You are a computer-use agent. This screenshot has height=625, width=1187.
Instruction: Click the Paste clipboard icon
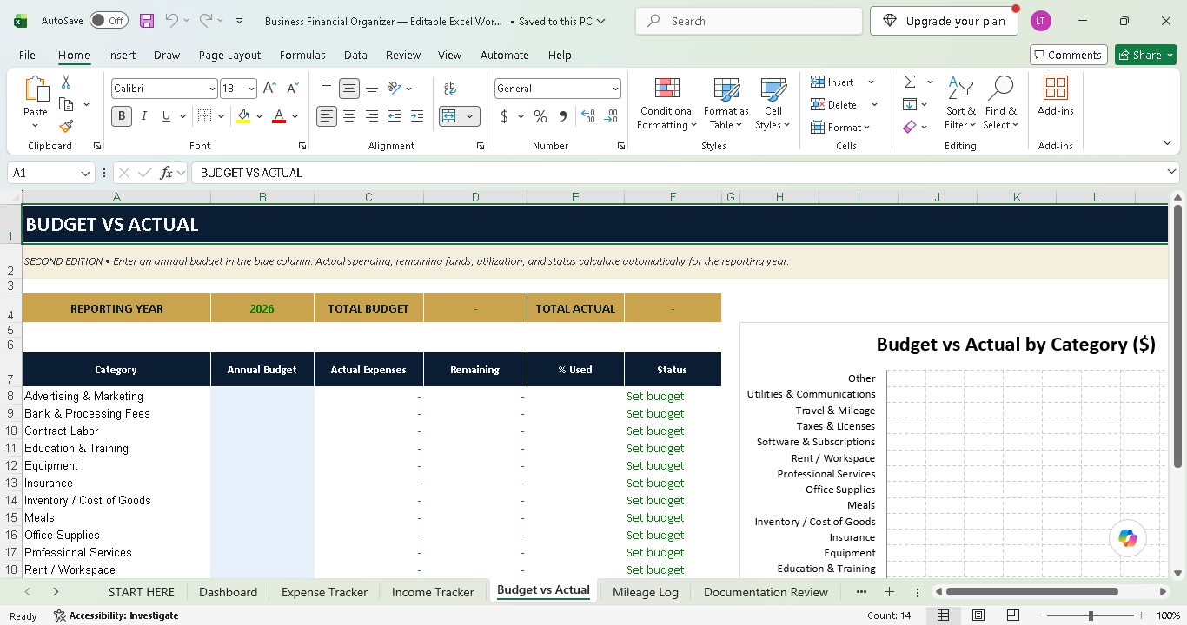36,89
